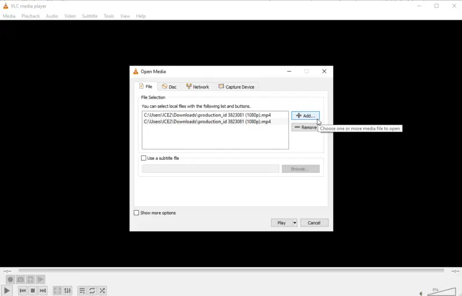Open the Subtitle menu
This screenshot has height=296, width=462.
coord(90,16)
